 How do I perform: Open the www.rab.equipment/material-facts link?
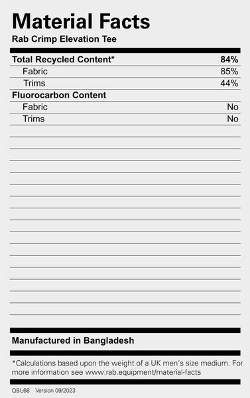click(x=143, y=372)
